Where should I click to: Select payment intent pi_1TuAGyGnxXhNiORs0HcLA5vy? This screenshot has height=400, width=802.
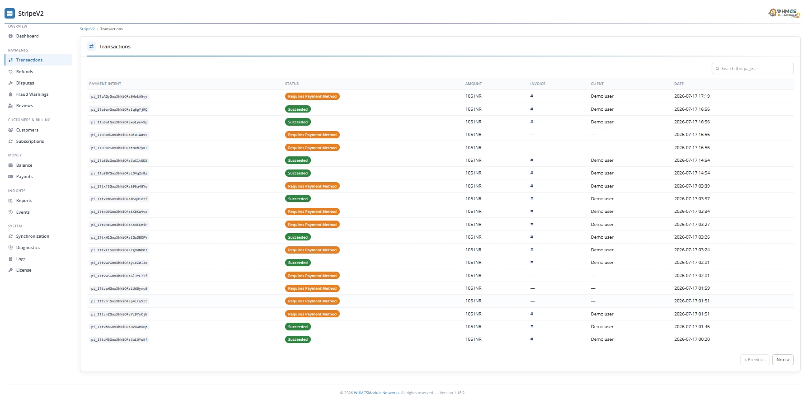[x=119, y=97]
